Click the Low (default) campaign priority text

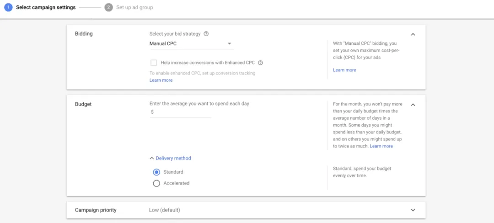point(165,210)
